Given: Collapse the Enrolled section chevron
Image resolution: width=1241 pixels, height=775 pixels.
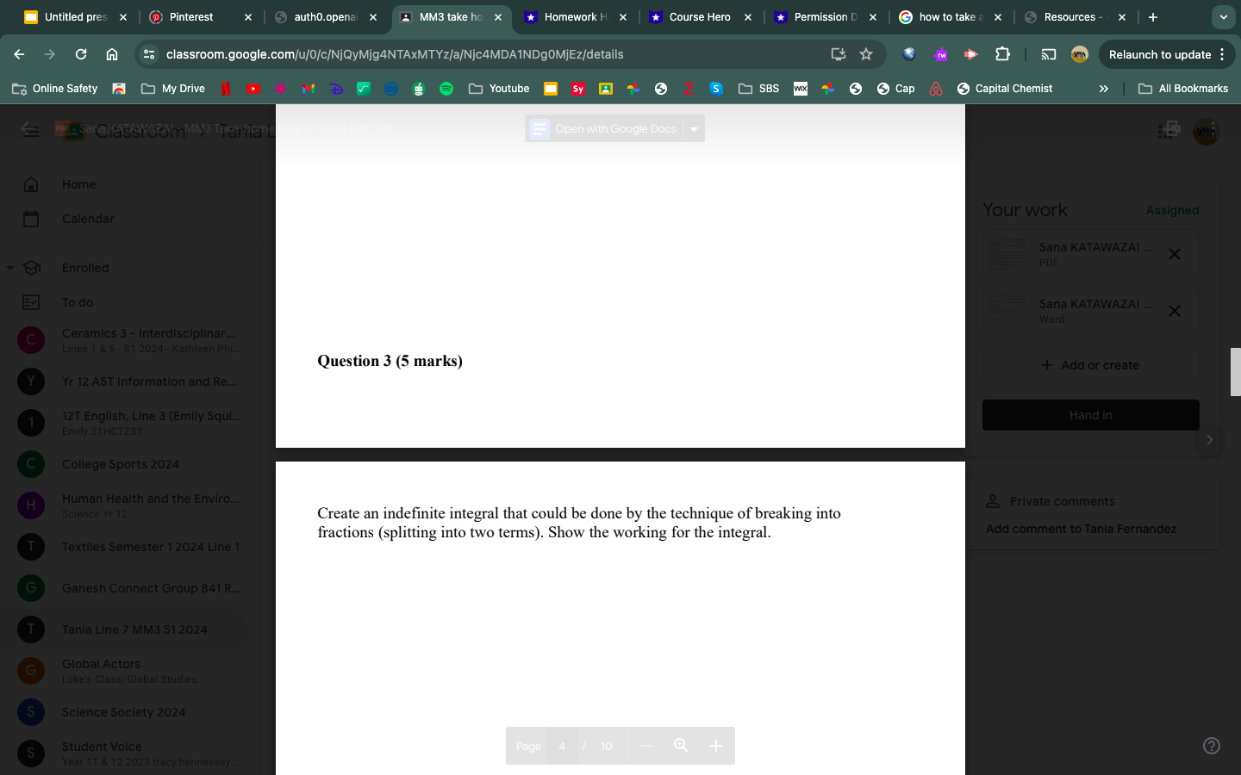Looking at the screenshot, I should [9, 267].
